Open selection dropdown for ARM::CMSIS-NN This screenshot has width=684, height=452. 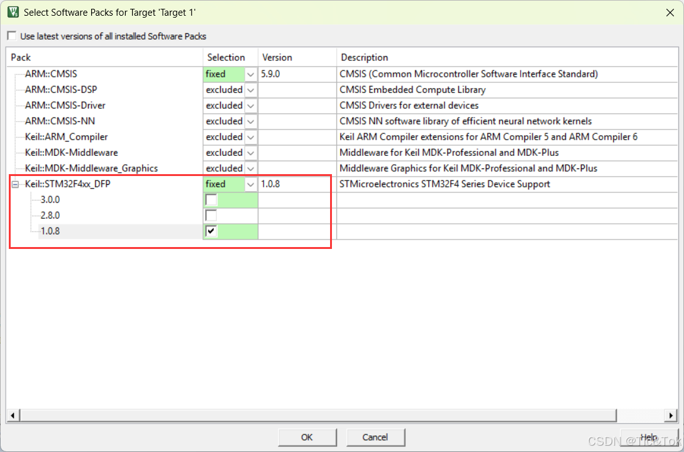click(251, 121)
